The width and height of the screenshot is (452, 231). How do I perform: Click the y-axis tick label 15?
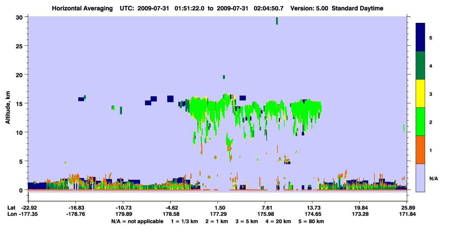pos(20,103)
